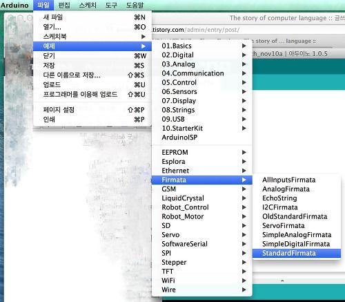
Task: Select the ArduinoISP example
Action: point(202,138)
